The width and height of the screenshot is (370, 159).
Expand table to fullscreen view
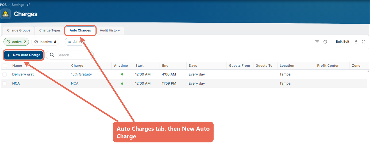[x=363, y=42]
